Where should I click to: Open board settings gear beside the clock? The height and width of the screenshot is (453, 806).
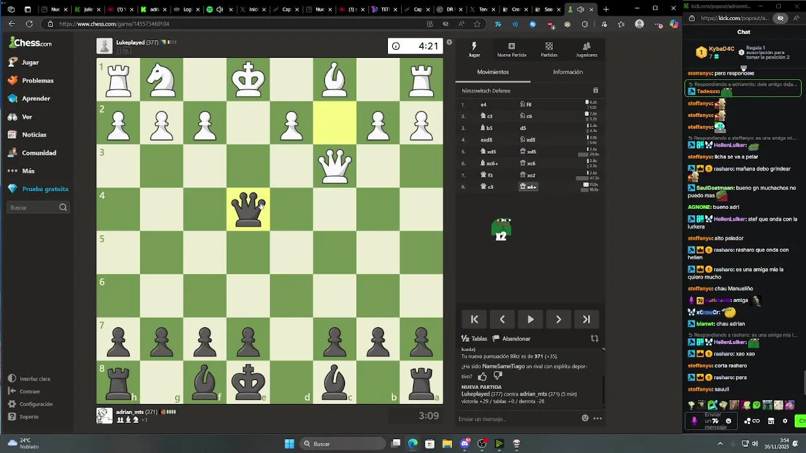coord(449,43)
